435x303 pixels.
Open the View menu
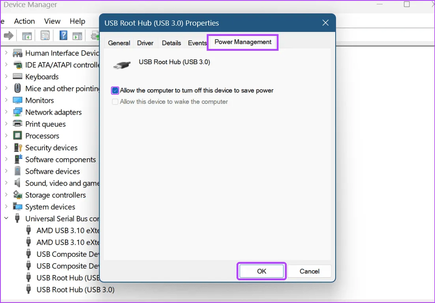[52, 21]
